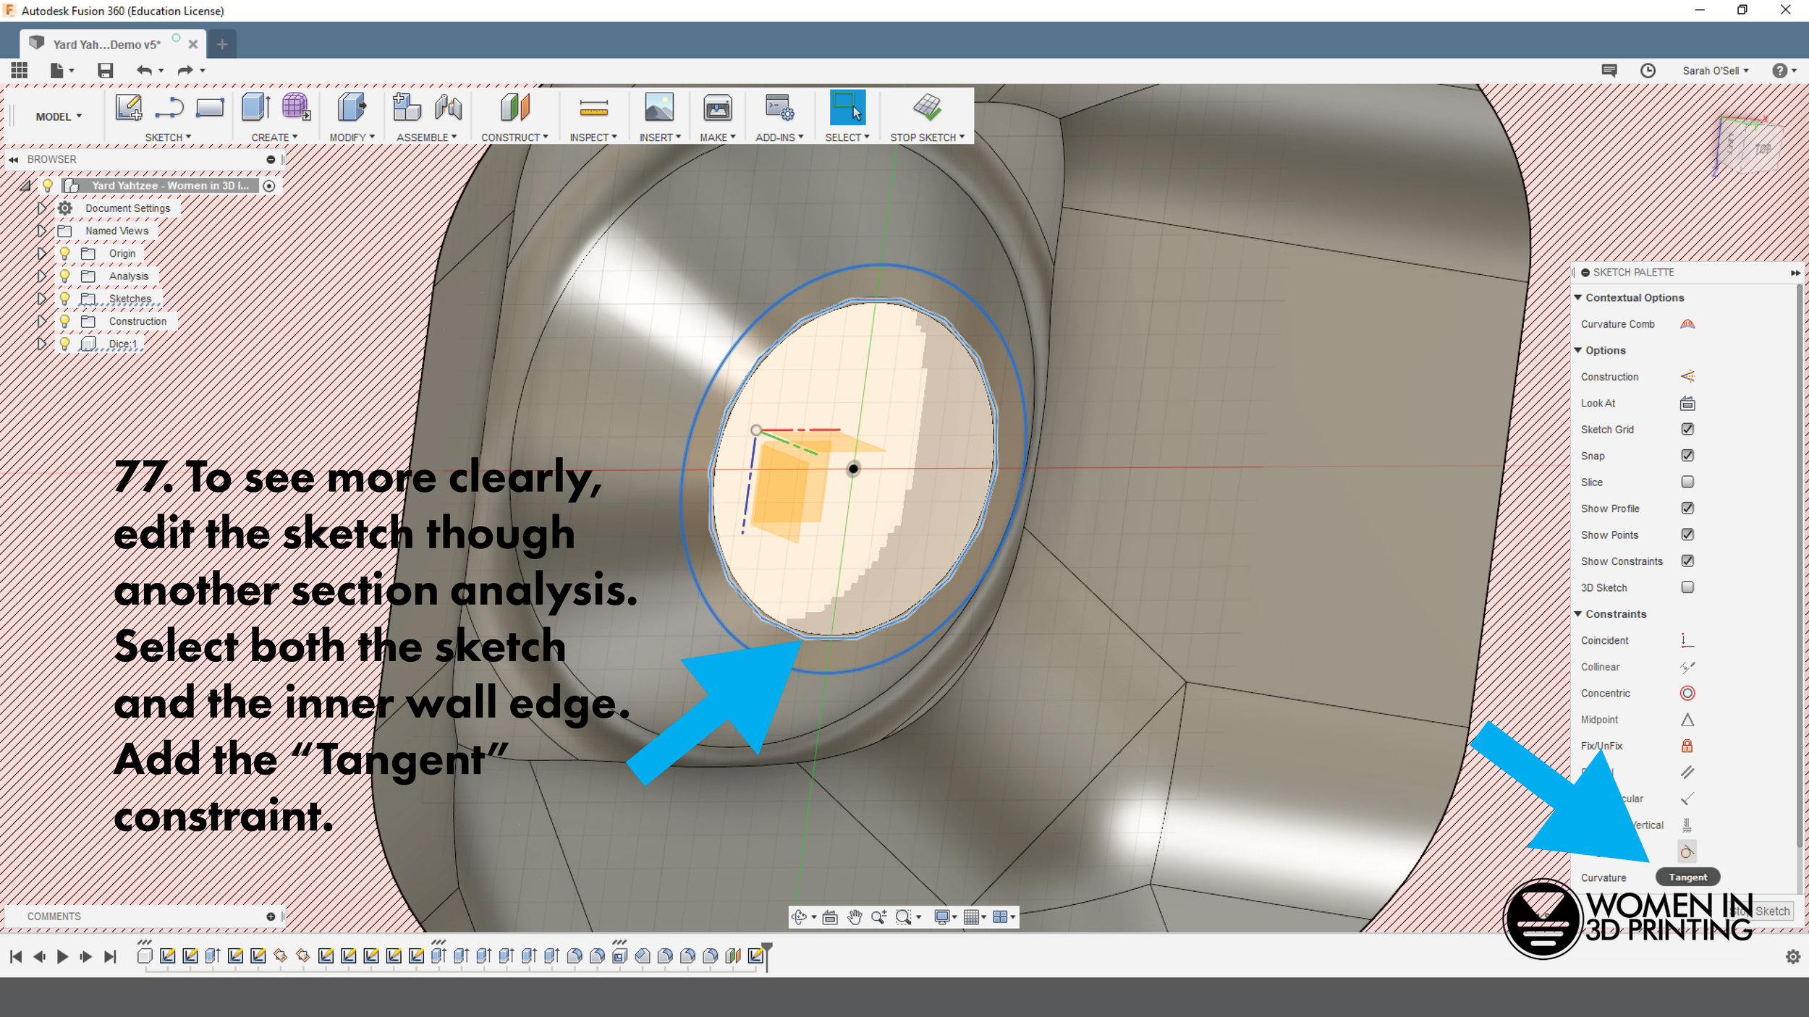Open the INSPECT menu
Screen dimensions: 1809x1017
(x=593, y=137)
